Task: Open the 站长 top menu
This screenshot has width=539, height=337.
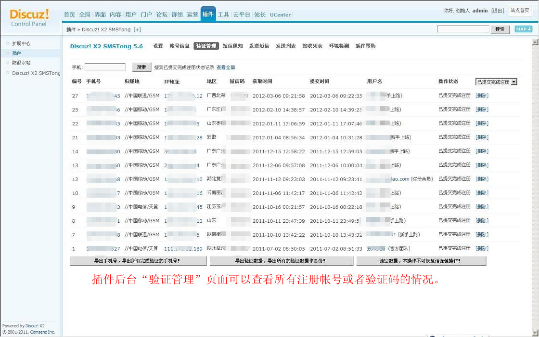Action: click(260, 14)
